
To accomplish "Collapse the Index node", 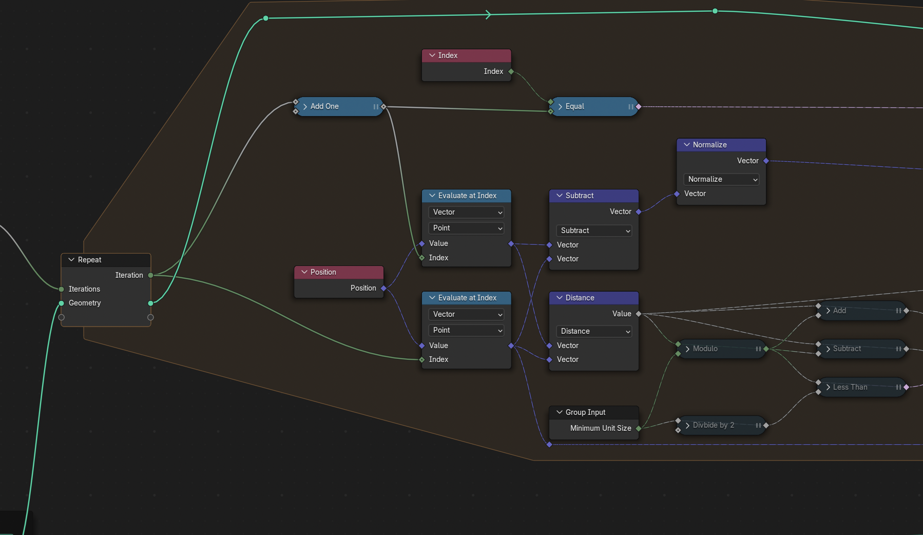I will (432, 55).
